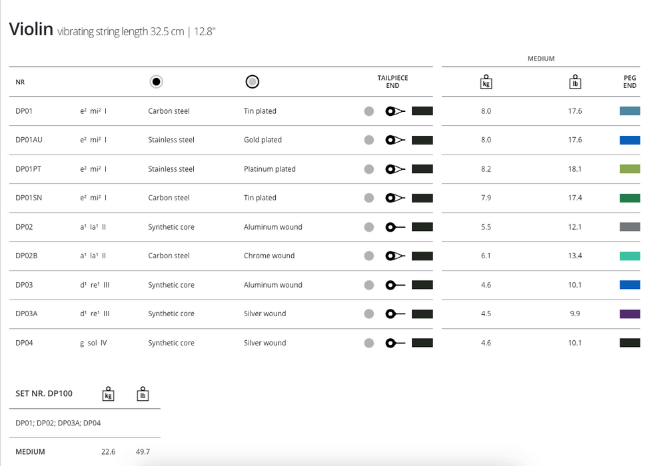This screenshot has width=649, height=466.
Task: Click the kg weight icon in Medium header
Action: coord(486,82)
